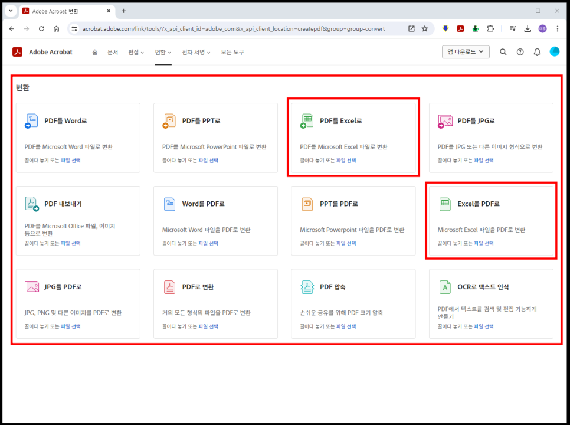Click the PDF를 JPG로 card icon
This screenshot has height=425, width=570.
(x=445, y=122)
